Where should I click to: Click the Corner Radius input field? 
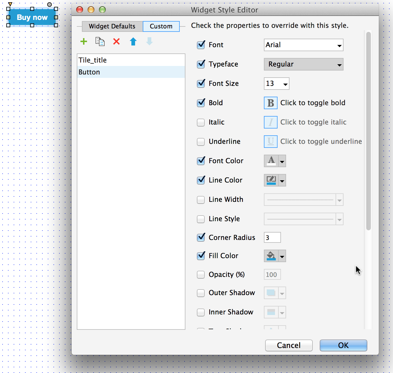coord(272,237)
